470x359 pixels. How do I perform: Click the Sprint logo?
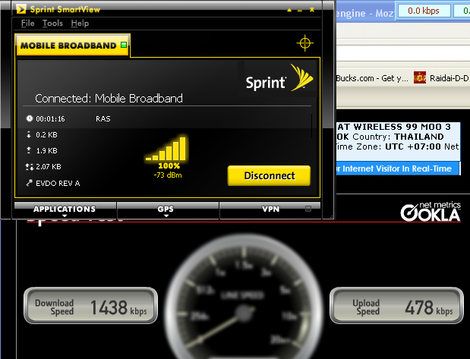279,78
